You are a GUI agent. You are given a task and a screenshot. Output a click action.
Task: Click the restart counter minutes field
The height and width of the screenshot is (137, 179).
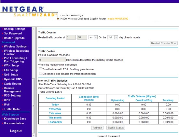(x=82, y=37)
